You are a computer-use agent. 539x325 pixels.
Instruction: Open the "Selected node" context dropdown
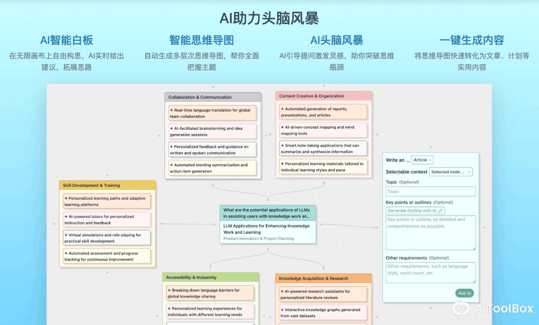[451, 172]
